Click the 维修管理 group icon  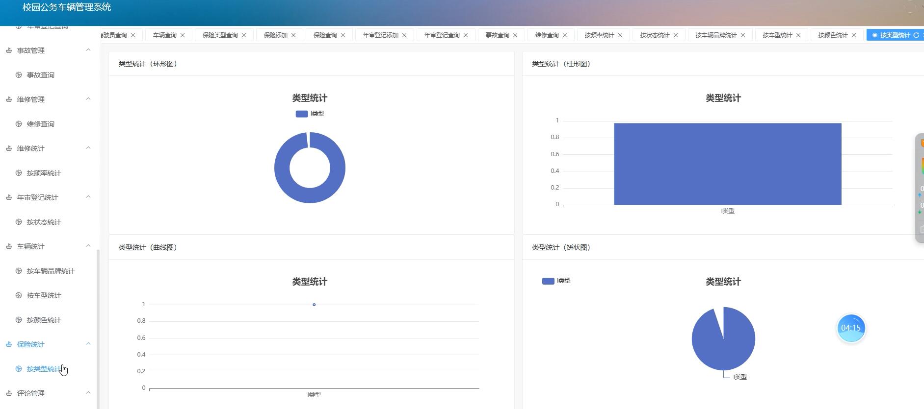9,99
